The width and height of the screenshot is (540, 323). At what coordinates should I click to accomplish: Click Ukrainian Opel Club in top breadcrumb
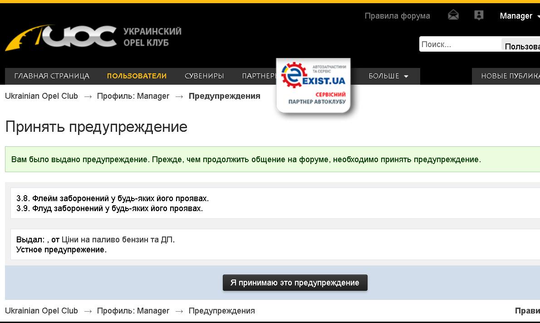point(41,96)
